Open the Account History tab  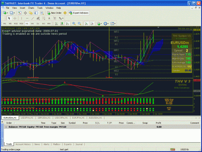click(x=23, y=144)
